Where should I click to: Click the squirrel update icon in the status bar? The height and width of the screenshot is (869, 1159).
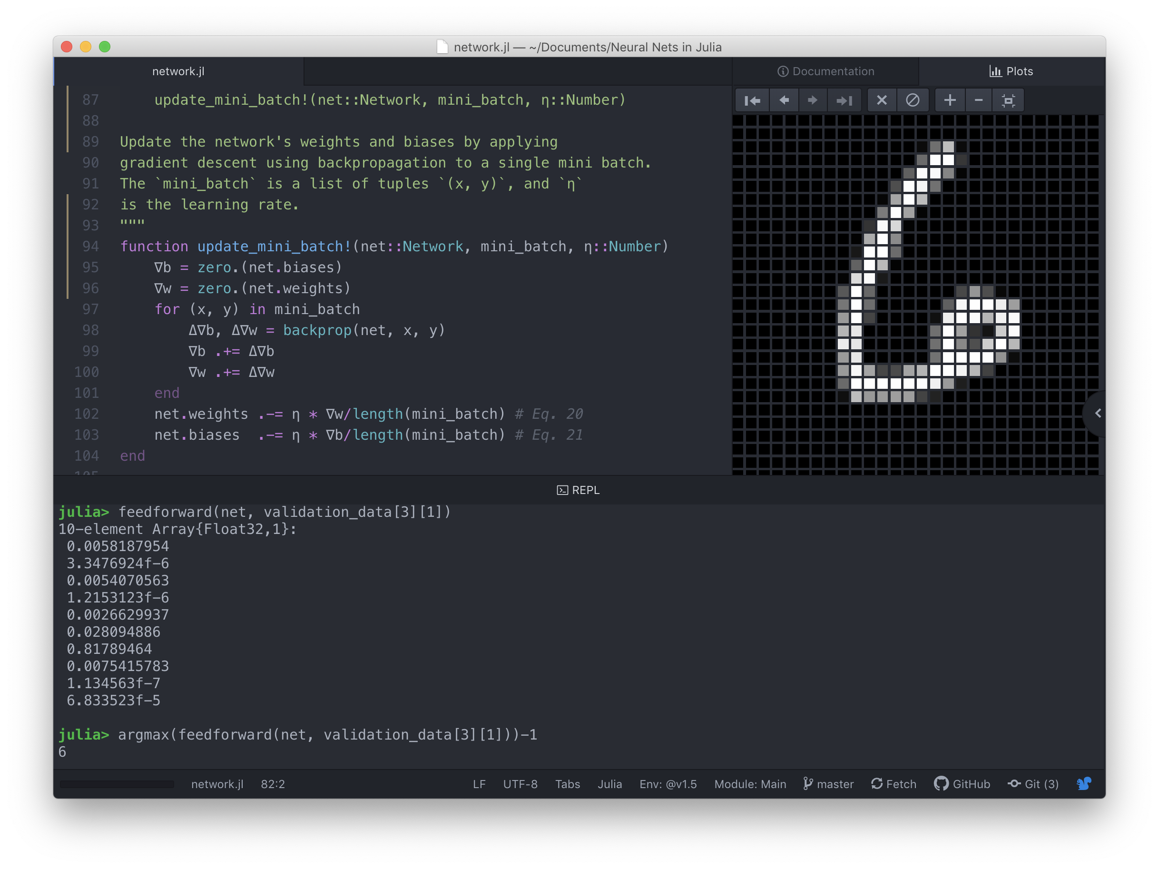pos(1083,784)
